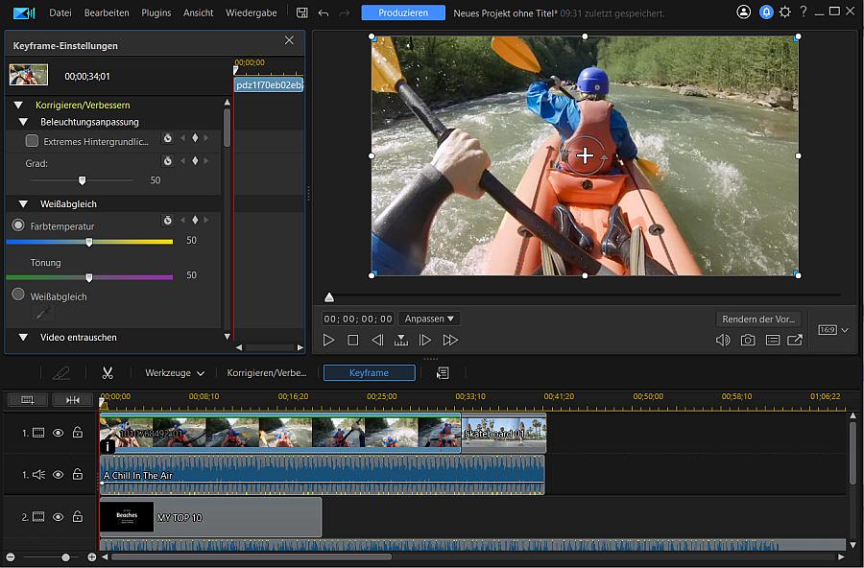Click the keyframe stopwatch next to Farbtemperatur

tap(167, 221)
